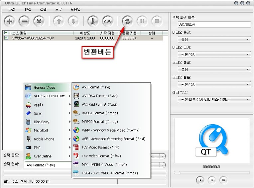Stop conversion using toolbar stop button

[x=157, y=21]
